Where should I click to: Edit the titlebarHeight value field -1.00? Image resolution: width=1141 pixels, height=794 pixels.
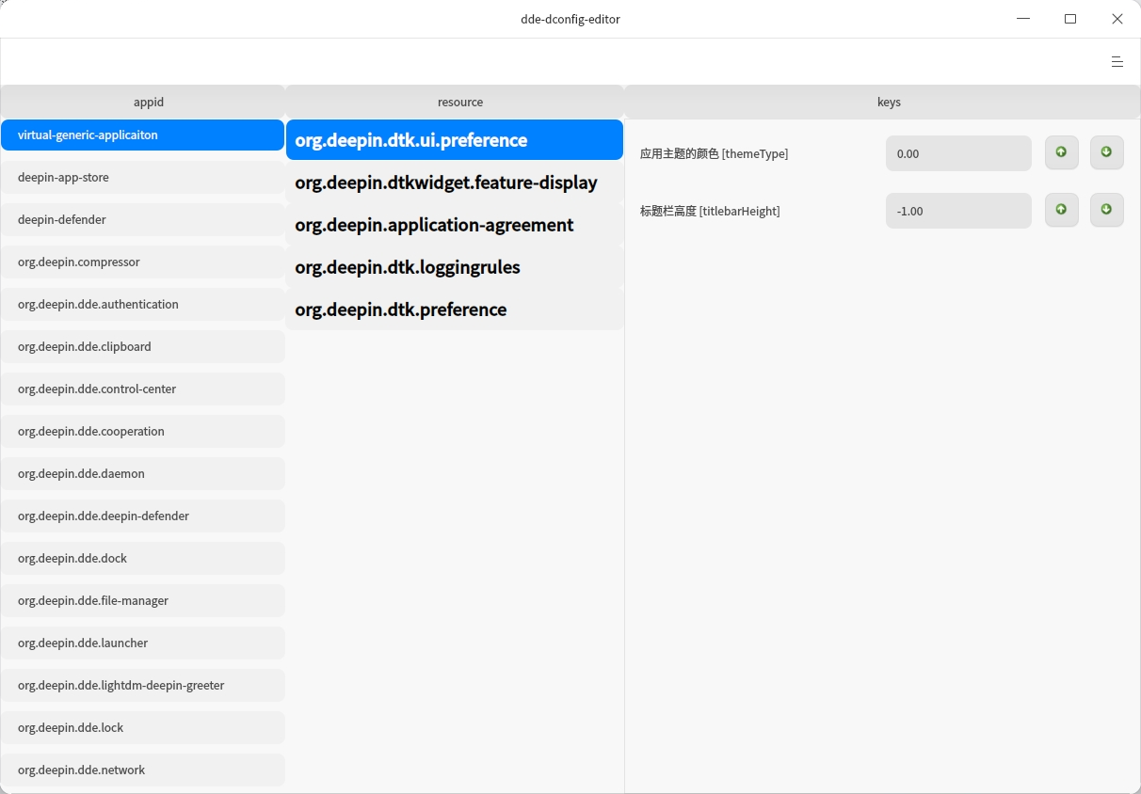click(x=958, y=211)
